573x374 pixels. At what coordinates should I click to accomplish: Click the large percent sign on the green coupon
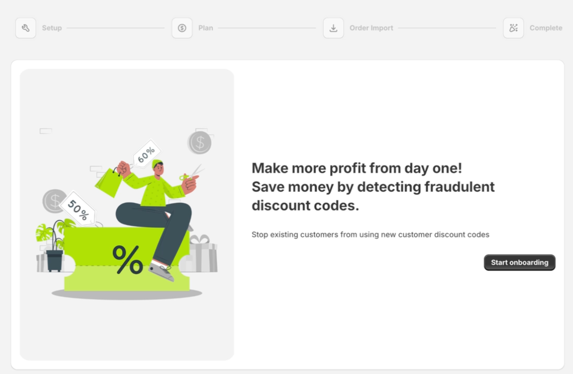click(128, 259)
